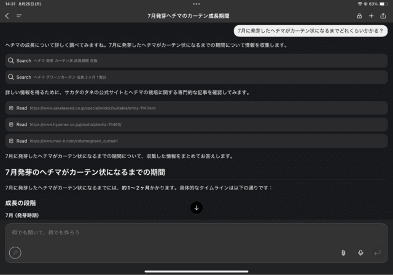Tap the back arrow in the header
Screen dimensions: 393x275
click(7, 16)
